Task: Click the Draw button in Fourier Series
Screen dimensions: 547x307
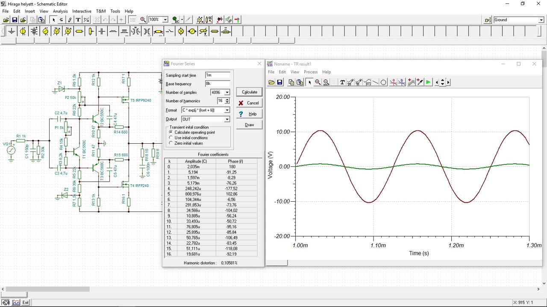Action: pyautogui.click(x=250, y=125)
